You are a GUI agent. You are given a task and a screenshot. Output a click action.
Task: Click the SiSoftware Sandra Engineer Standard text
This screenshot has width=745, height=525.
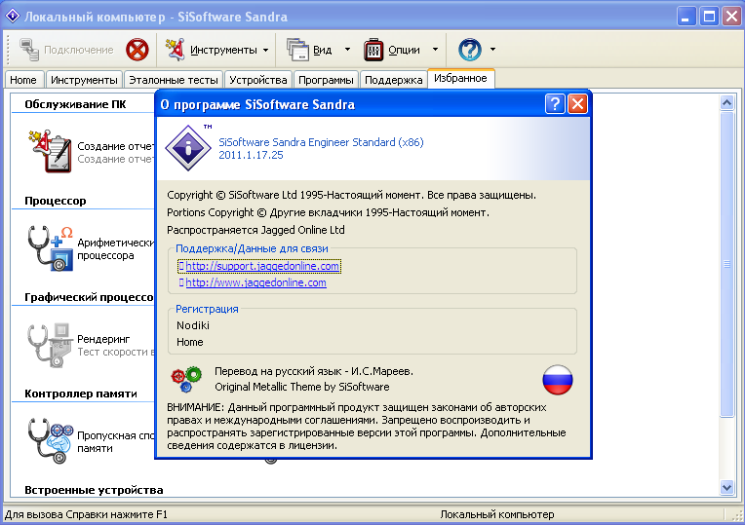click(321, 142)
